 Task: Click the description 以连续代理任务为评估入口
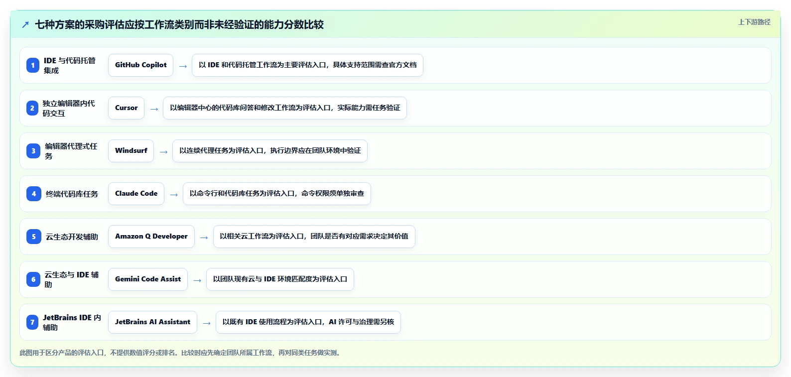pyautogui.click(x=270, y=151)
